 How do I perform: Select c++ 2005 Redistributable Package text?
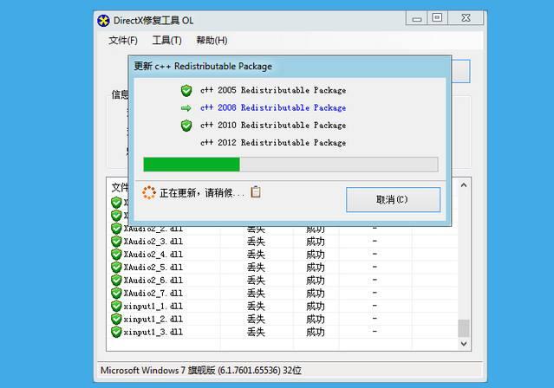click(273, 90)
